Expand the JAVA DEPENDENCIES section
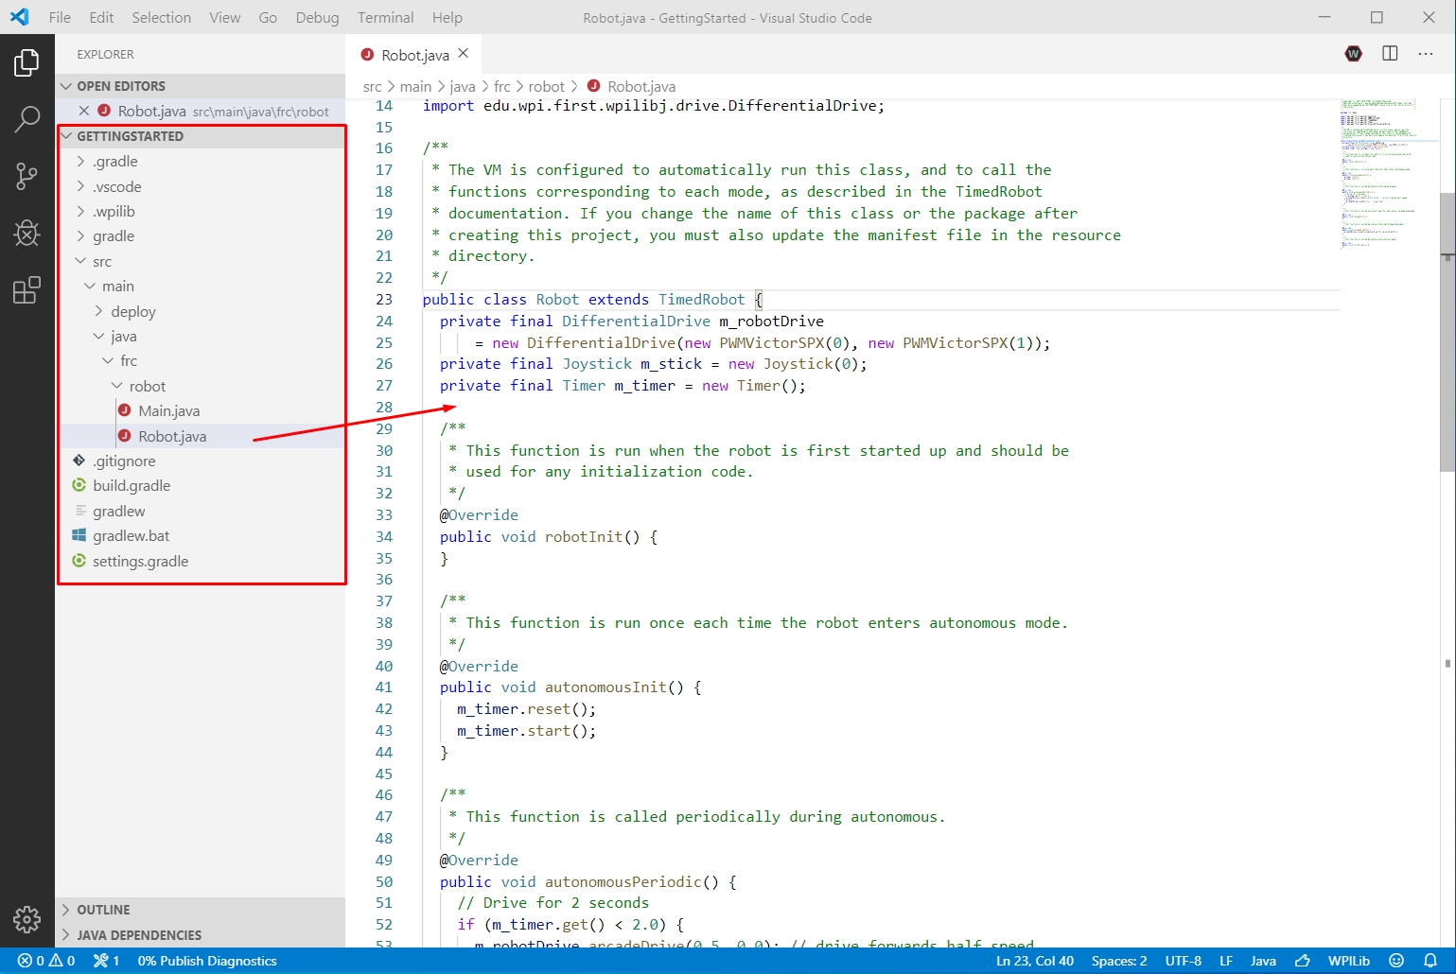Image resolution: width=1456 pixels, height=974 pixels. 139,935
